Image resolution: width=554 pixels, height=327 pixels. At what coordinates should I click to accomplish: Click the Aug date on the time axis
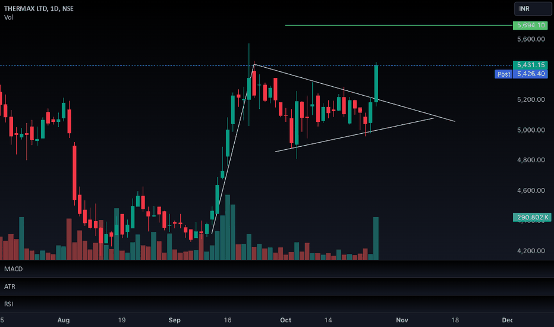(x=64, y=320)
